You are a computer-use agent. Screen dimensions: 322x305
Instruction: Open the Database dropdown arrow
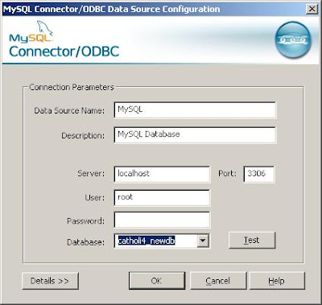pos(203,241)
